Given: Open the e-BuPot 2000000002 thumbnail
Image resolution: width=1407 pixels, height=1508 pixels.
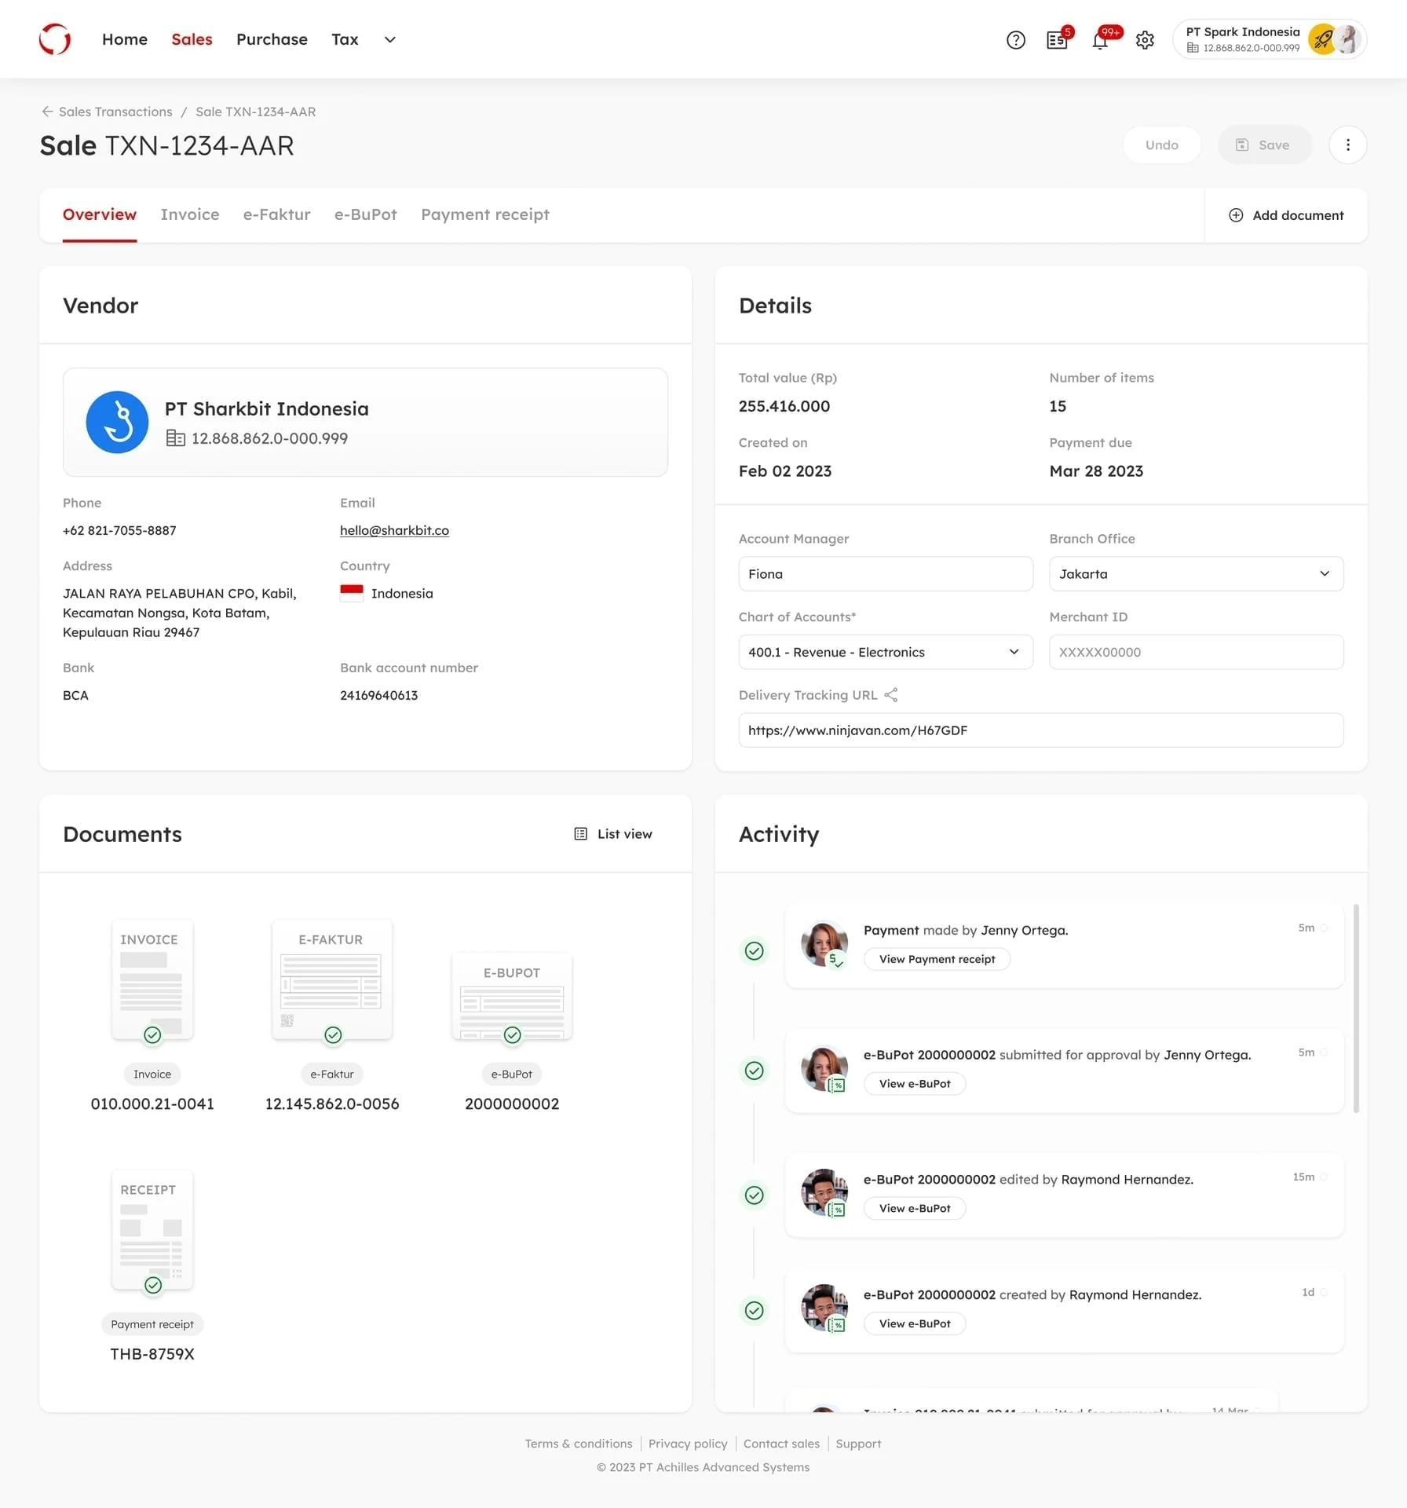Looking at the screenshot, I should (x=511, y=997).
